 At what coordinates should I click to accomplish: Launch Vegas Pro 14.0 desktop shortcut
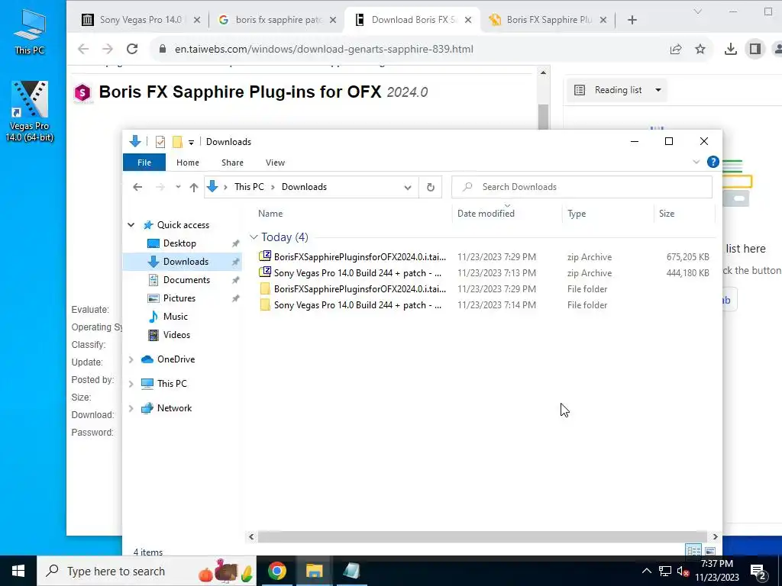[x=30, y=111]
